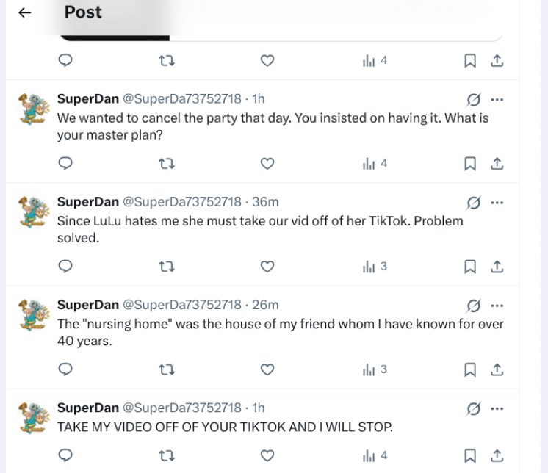Like the 'master plan' tweet
The image size is (548, 473).
[267, 164]
